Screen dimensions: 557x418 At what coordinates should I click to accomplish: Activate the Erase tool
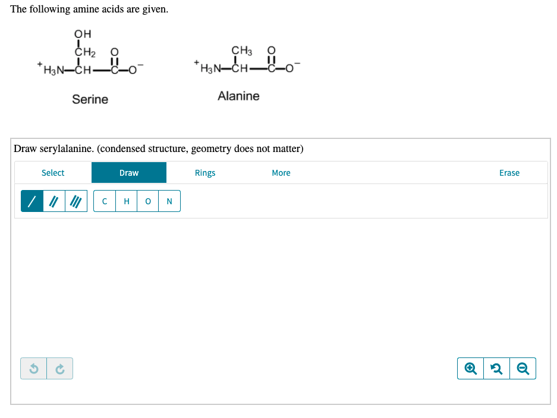point(509,173)
